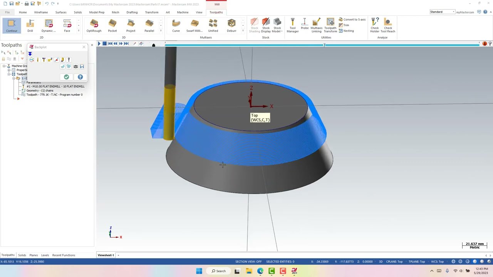
Task: Adjust the backplot speed slider handle
Action: [x=153, y=45]
